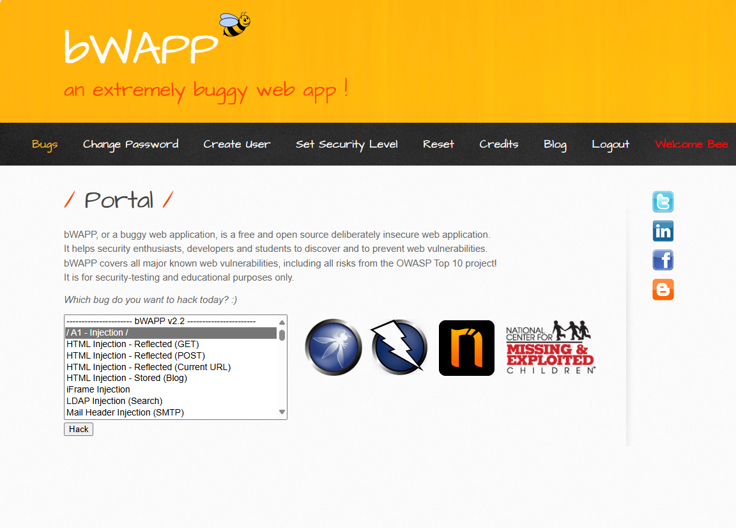
Task: Open the Bugs menu
Action: coord(45,144)
